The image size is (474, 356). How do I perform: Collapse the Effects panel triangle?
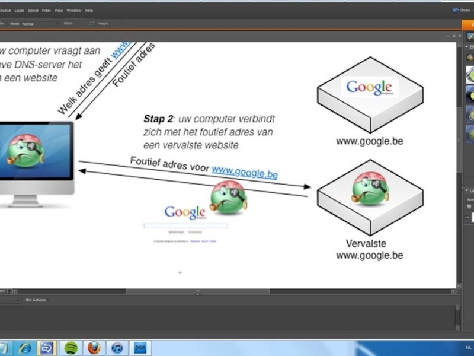coord(467,47)
